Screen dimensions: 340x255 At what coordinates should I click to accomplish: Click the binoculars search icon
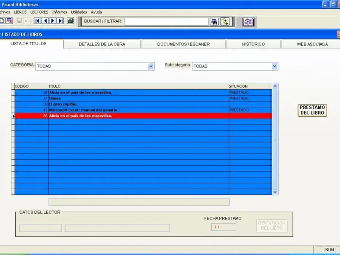[x=214, y=22]
